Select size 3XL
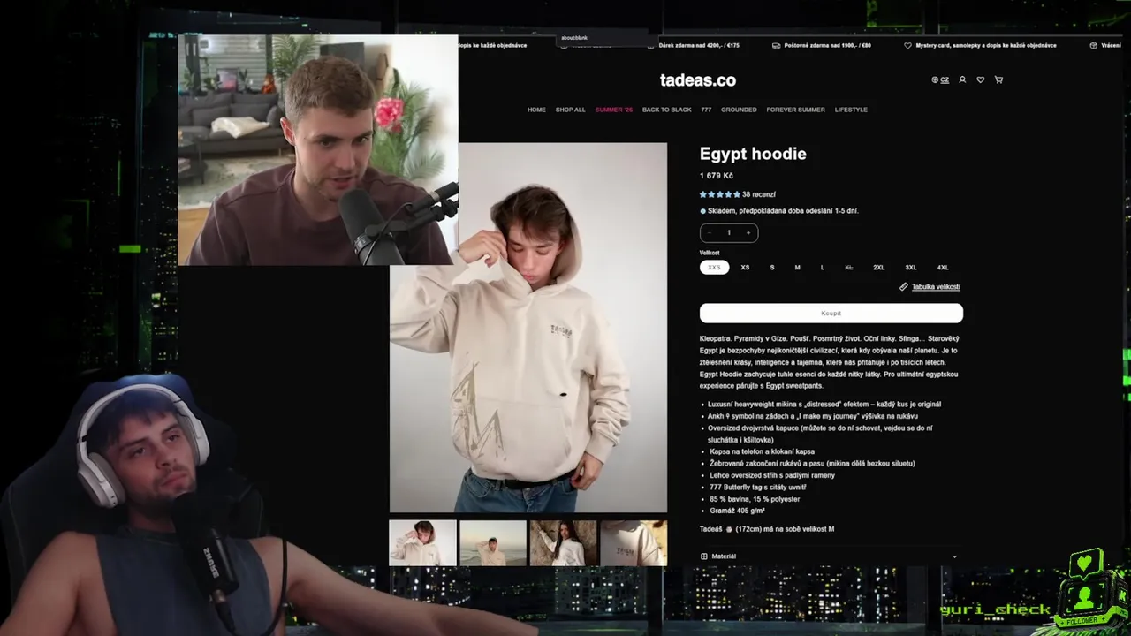Viewport: 1131px width, 636px height. tap(911, 268)
